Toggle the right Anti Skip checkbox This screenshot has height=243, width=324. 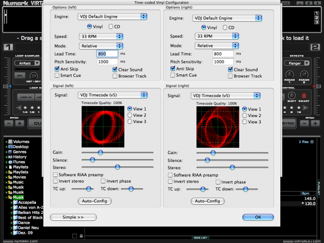point(173,68)
